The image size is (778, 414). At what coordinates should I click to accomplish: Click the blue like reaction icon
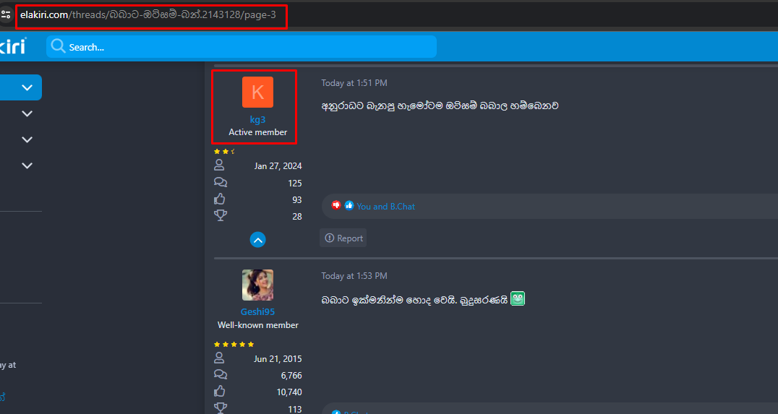pos(349,205)
